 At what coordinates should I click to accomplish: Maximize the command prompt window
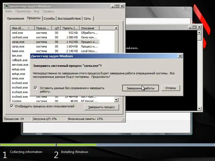195,27
